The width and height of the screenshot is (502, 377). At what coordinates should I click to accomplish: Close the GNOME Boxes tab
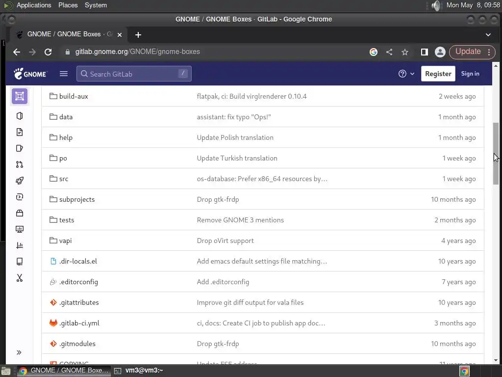[x=120, y=35]
